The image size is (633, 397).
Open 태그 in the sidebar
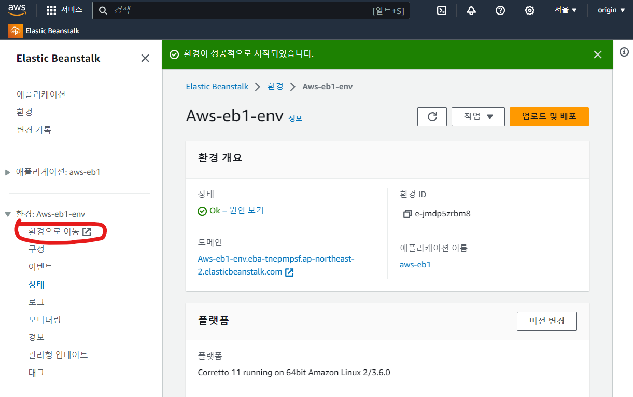(x=36, y=373)
